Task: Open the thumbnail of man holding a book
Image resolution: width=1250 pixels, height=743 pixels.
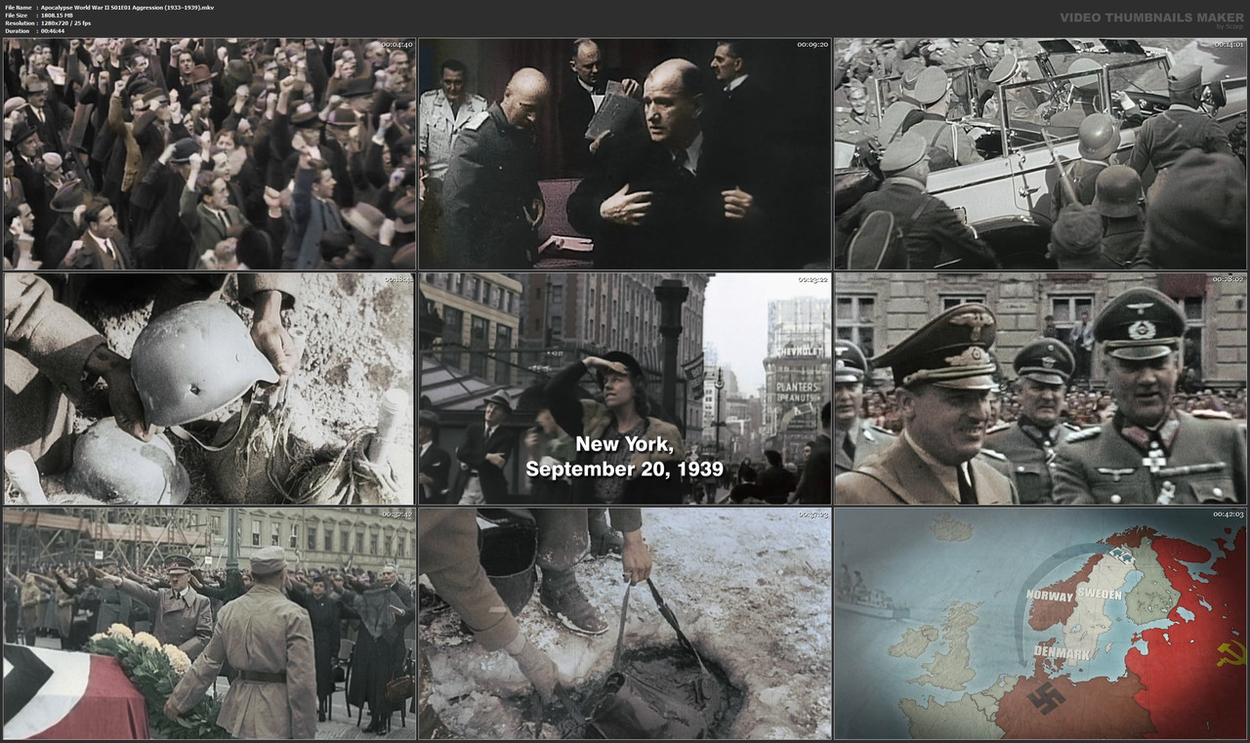Action: 625,153
